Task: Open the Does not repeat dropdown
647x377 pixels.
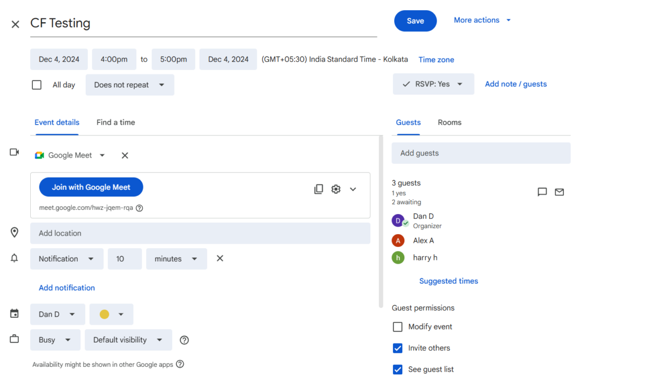Action: 129,85
